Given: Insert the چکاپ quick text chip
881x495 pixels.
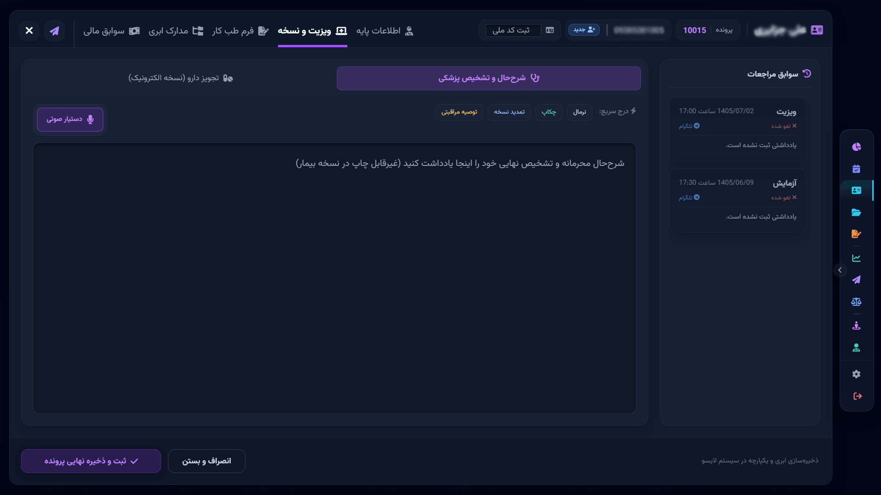Looking at the screenshot, I should (x=549, y=112).
